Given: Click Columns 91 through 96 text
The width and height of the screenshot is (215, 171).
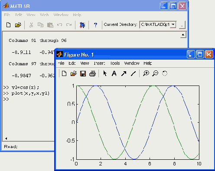Looking at the screenshot, I should click(38, 41).
